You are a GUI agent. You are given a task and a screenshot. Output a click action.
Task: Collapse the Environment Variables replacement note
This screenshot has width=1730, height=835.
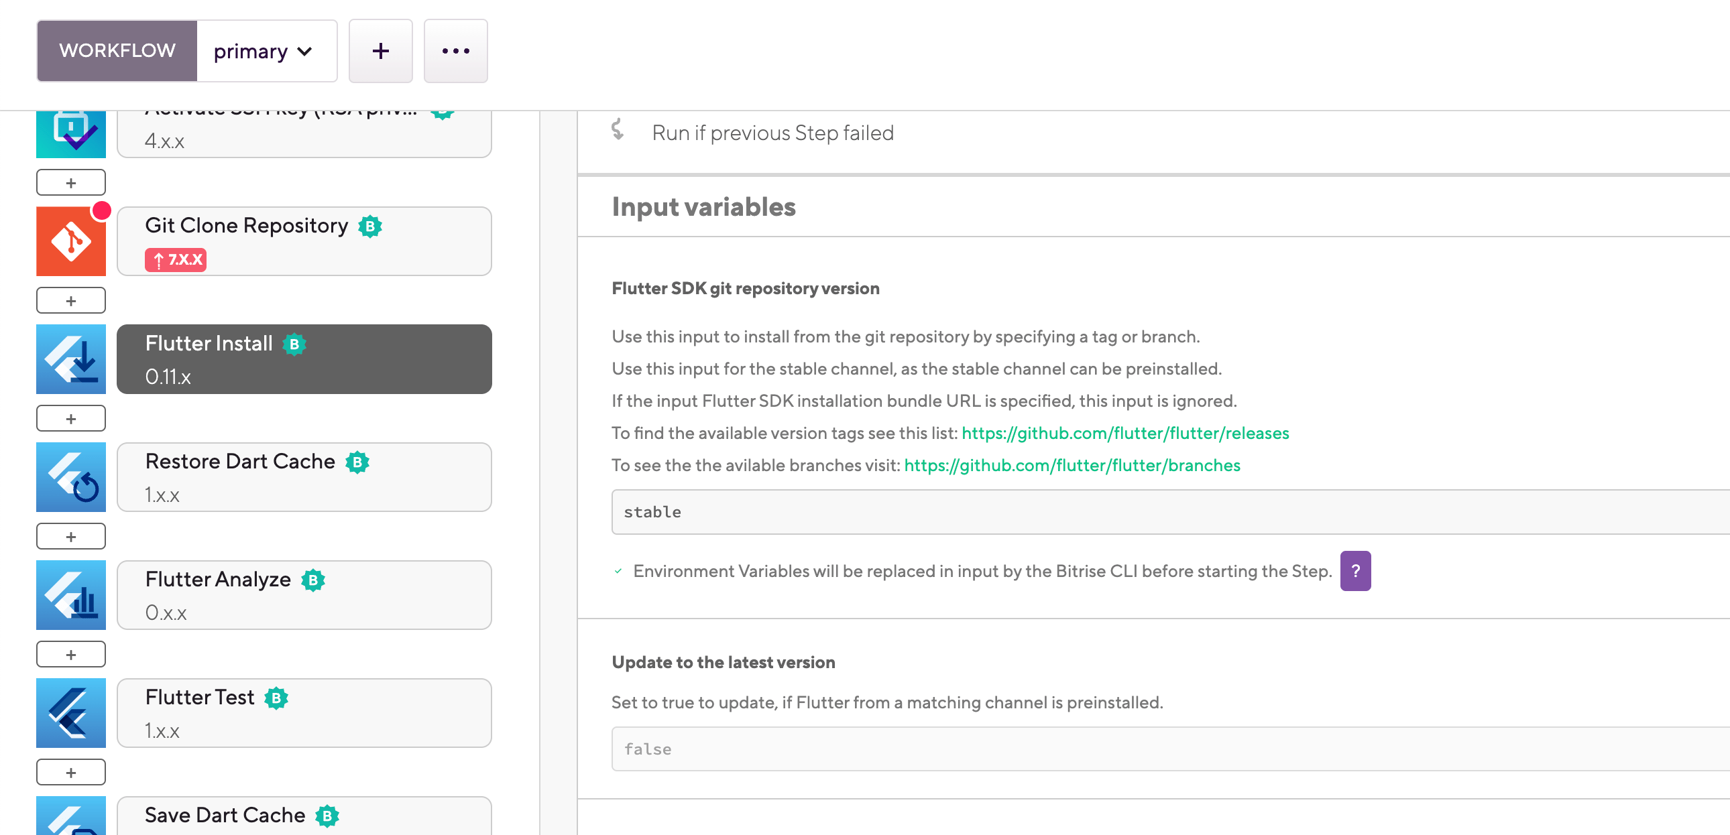617,571
